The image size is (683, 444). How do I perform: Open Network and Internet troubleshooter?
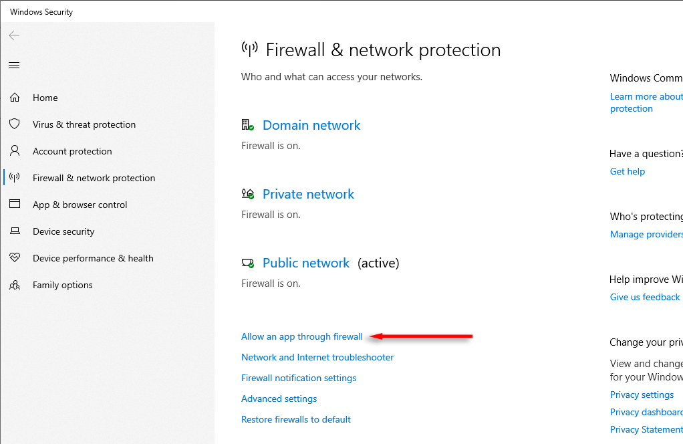click(317, 357)
